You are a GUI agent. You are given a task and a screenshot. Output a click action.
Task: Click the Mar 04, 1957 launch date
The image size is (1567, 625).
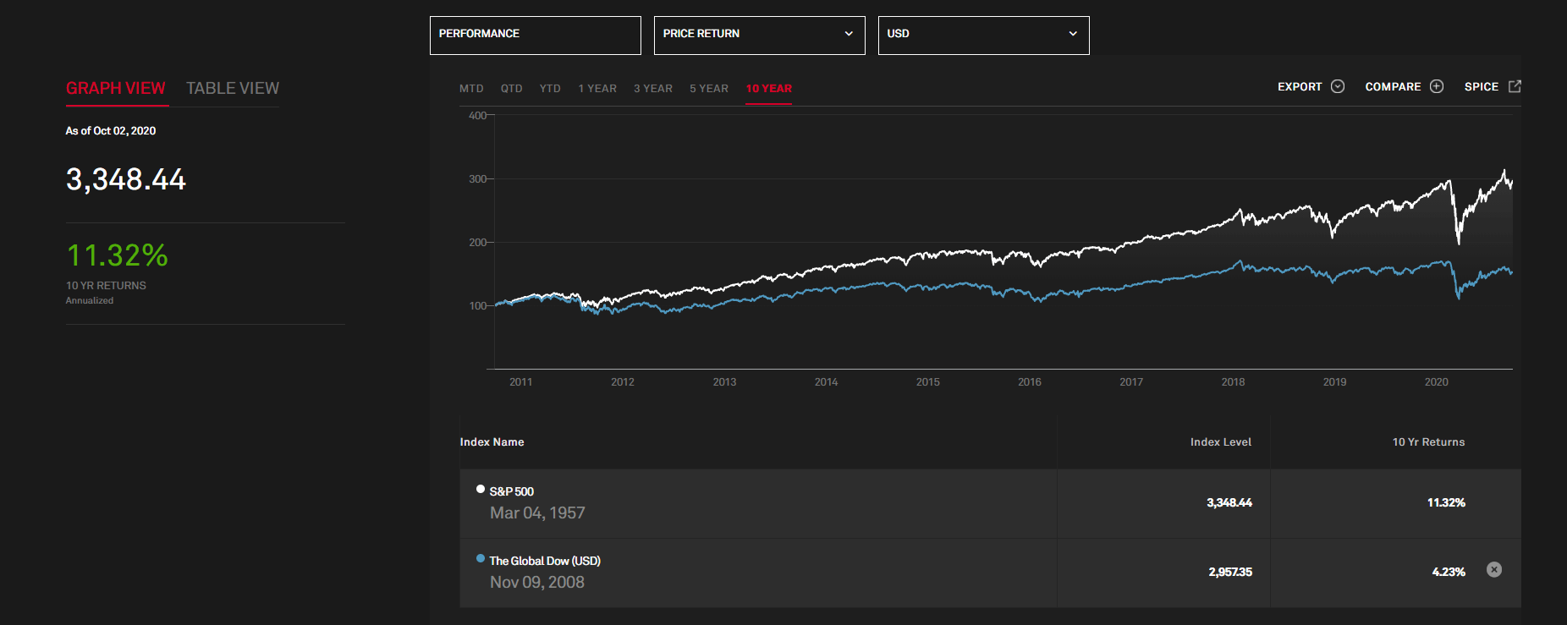[x=537, y=513]
